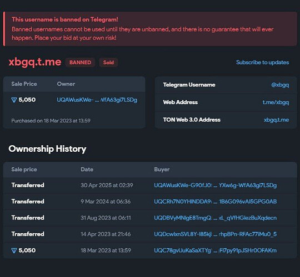Select the Sale price column header
The height and width of the screenshot is (277, 300).
click(x=24, y=170)
